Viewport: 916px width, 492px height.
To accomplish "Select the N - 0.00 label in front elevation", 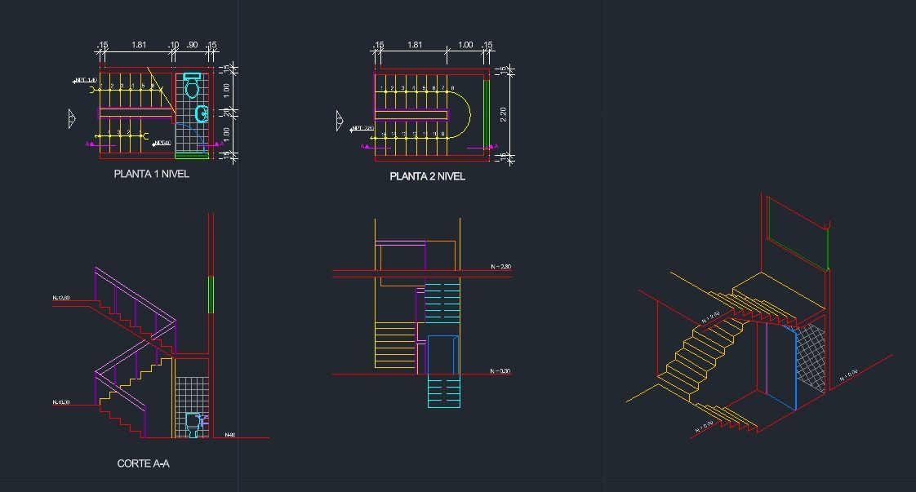I will pos(500,371).
